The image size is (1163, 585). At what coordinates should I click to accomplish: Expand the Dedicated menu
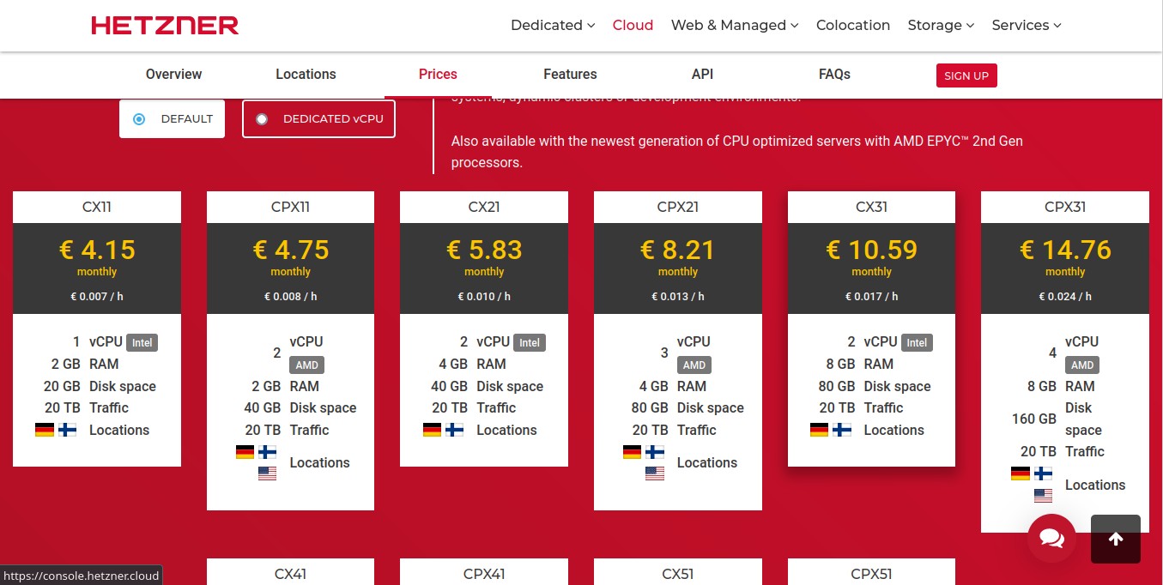[553, 25]
